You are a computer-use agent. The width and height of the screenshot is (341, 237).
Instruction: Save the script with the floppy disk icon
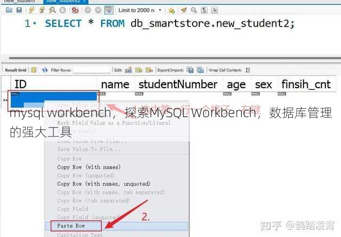point(19,10)
